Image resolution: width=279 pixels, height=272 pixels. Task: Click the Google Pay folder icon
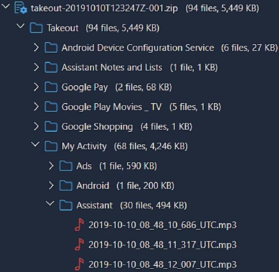click(x=51, y=87)
